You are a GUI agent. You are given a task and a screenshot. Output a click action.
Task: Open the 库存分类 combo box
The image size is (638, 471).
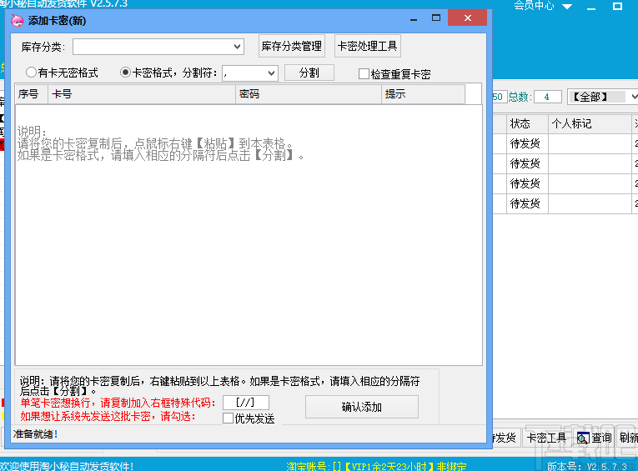point(158,47)
